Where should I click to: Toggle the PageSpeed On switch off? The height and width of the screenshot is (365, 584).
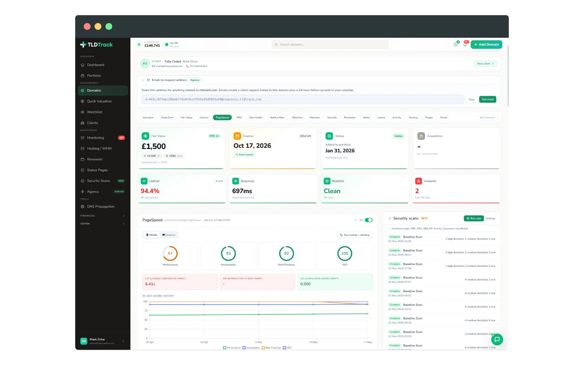[369, 220]
